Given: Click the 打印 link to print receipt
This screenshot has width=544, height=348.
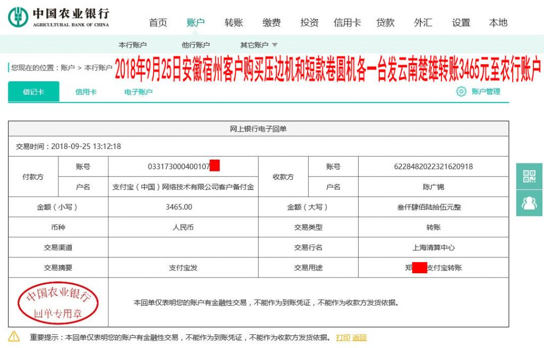Looking at the screenshot, I should (342, 337).
